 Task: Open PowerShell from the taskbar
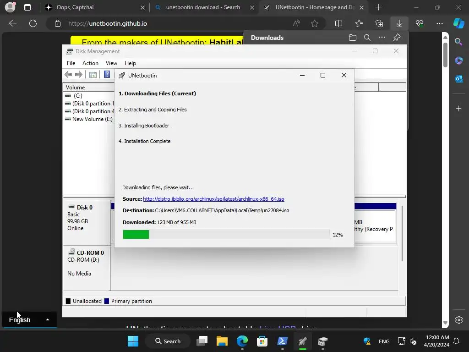tap(282, 341)
